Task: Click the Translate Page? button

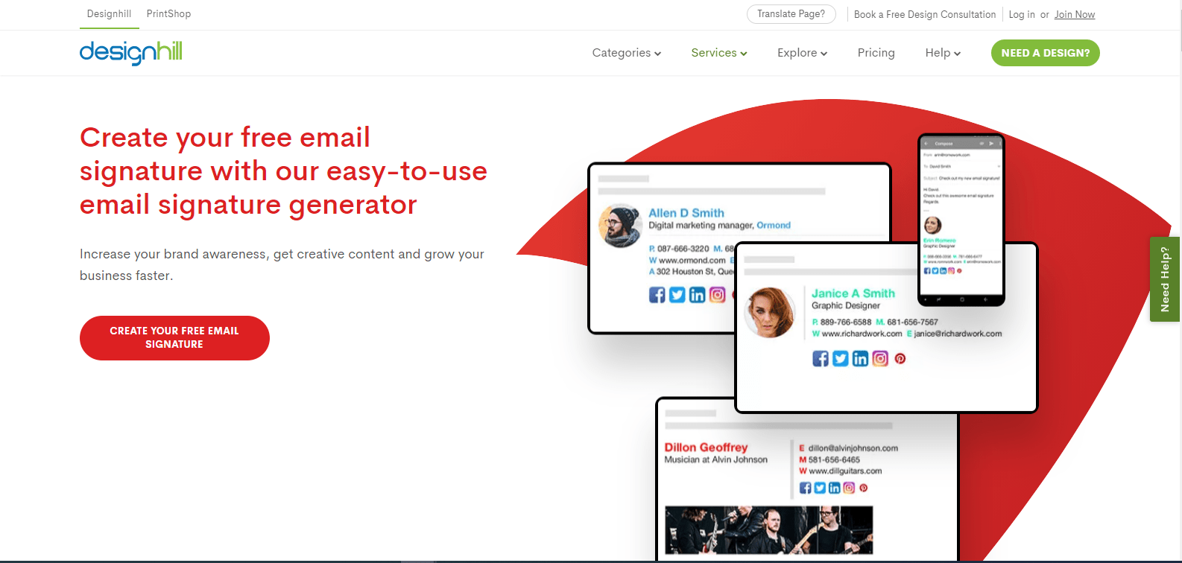Action: click(x=791, y=14)
